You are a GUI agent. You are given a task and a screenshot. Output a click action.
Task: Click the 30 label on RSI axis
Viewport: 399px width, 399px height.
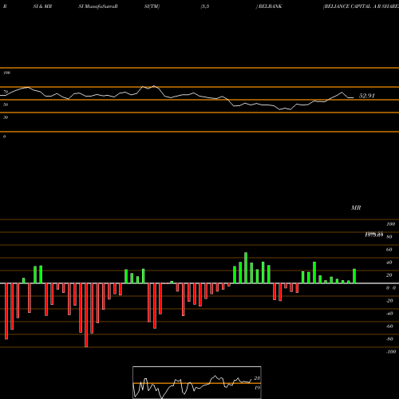[x=6, y=117]
